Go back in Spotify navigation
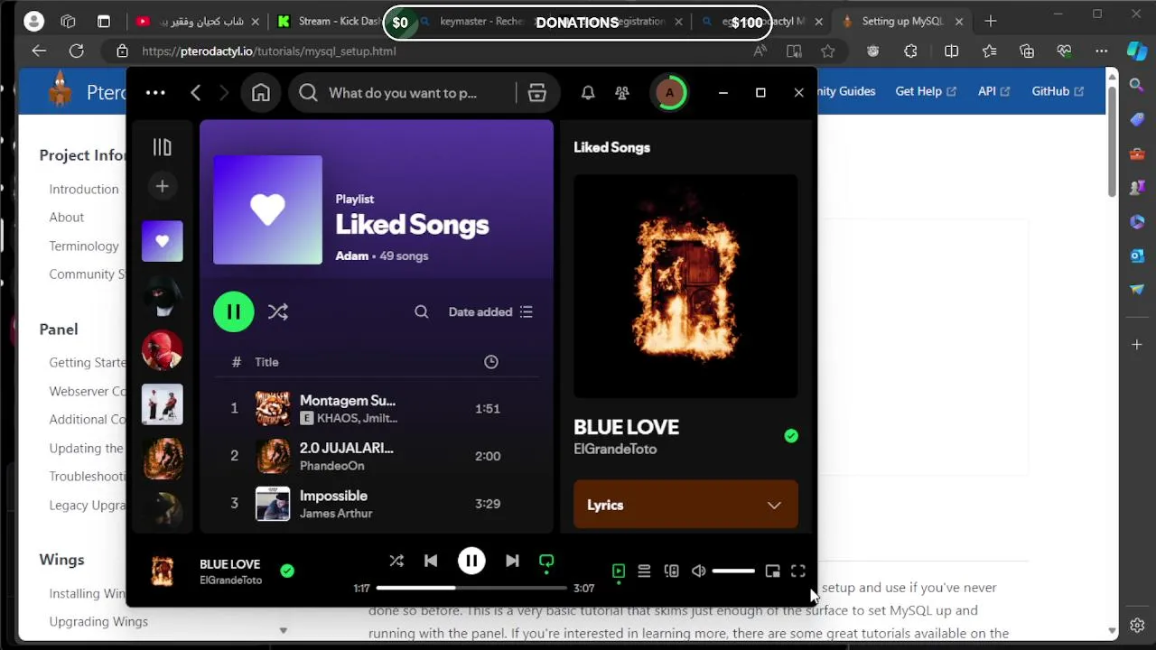 click(x=196, y=93)
